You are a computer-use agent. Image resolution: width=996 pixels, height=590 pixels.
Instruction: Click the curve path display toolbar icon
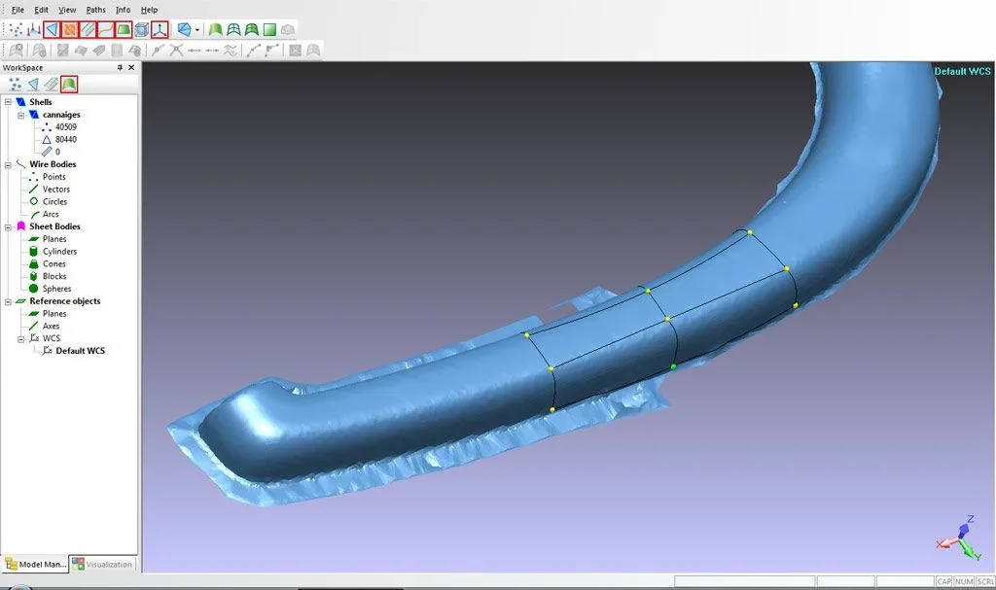(105, 29)
